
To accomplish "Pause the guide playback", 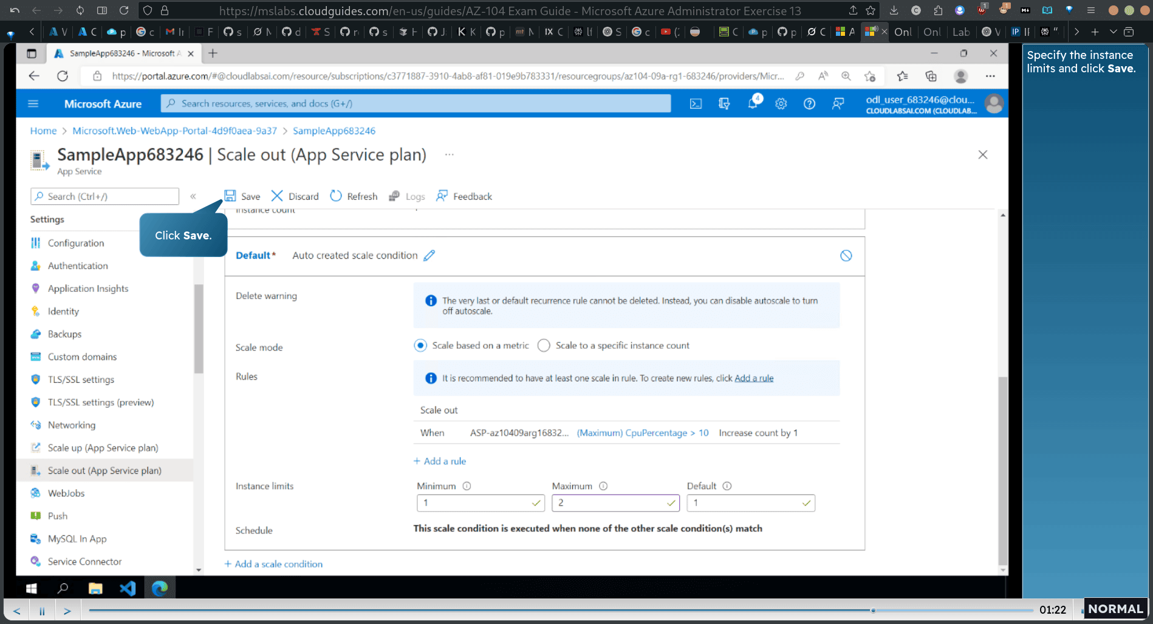I will pos(42,611).
